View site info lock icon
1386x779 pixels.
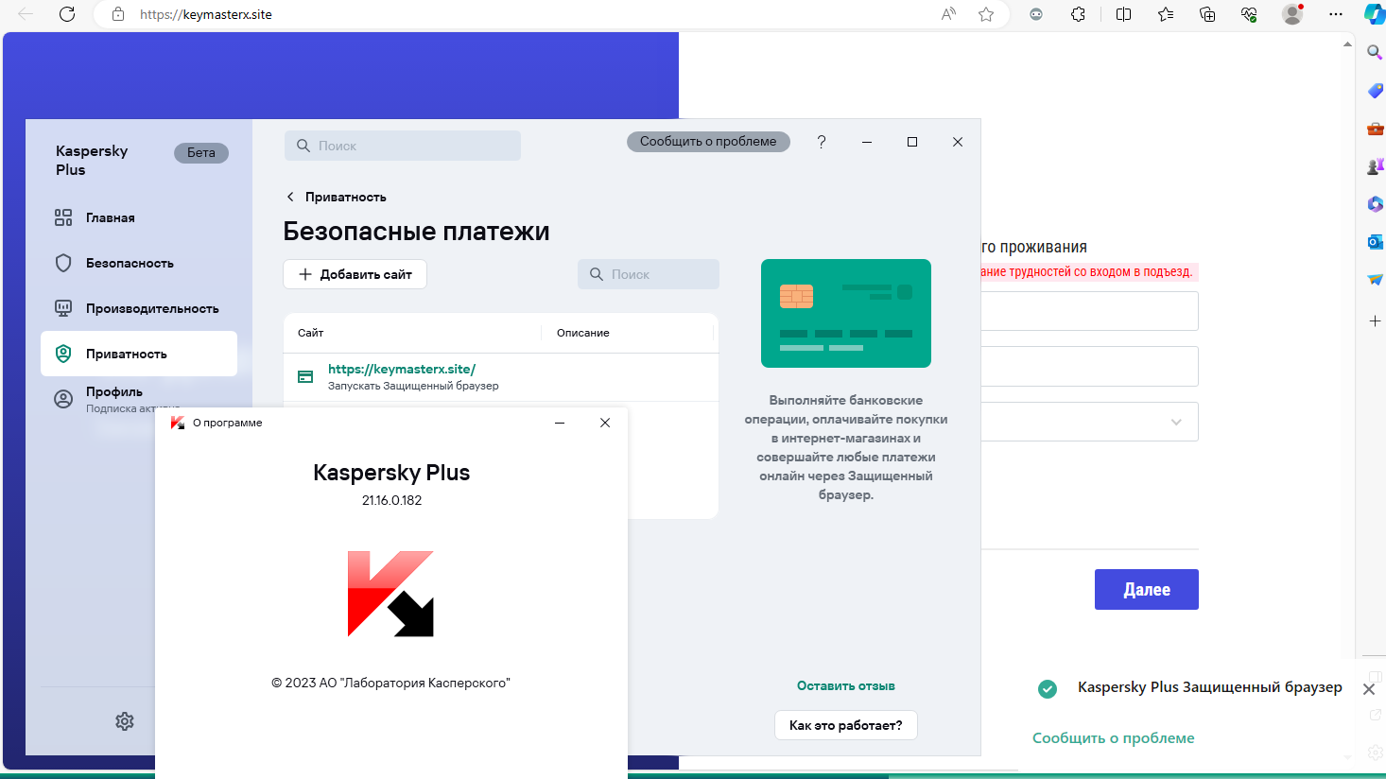118,14
